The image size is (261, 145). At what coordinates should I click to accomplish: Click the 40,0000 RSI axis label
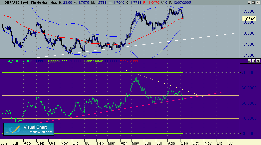249,118
